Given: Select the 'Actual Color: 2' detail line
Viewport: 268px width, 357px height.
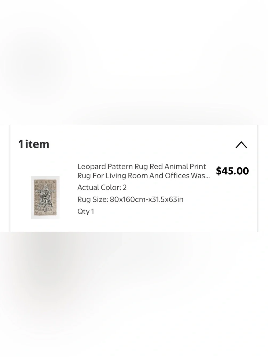Looking at the screenshot, I should pos(102,187).
